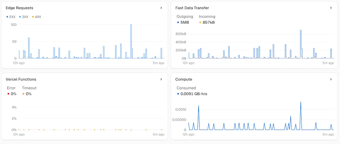340x144 pixels.
Task: Click '5m ago' label under Compute chart
Action: 328,134
